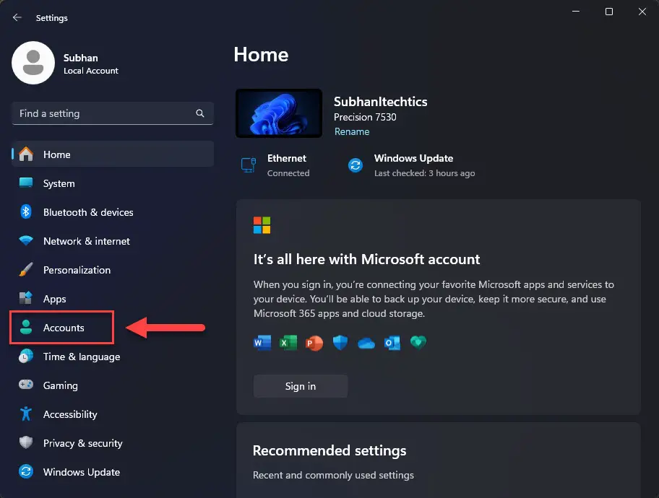The height and width of the screenshot is (498, 659).
Task: Minimize the Settings window
Action: 576,12
